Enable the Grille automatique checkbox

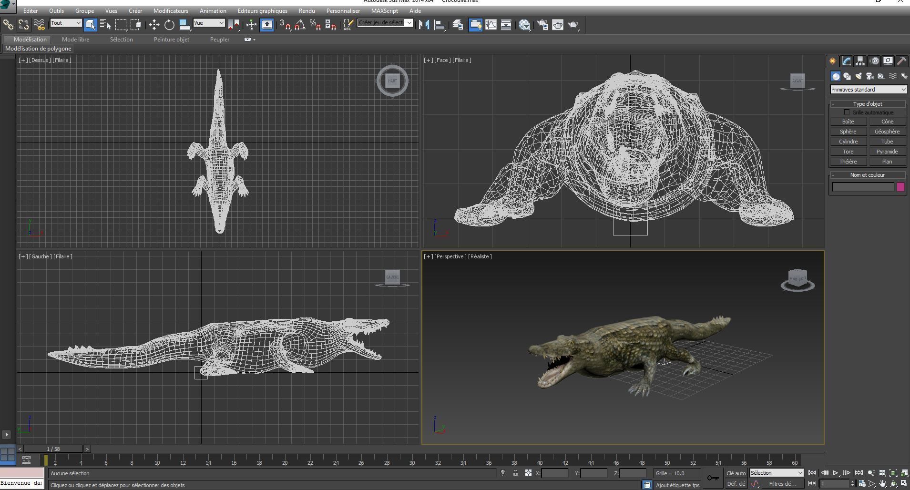(x=847, y=112)
